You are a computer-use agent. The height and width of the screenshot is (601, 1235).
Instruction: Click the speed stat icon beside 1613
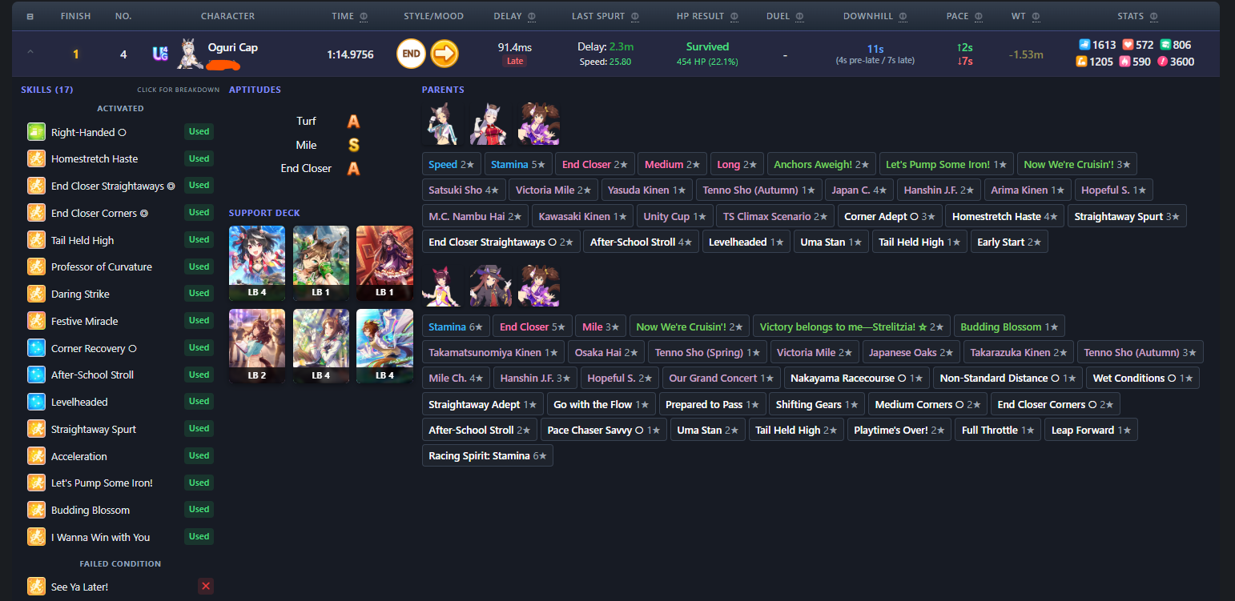click(1084, 46)
